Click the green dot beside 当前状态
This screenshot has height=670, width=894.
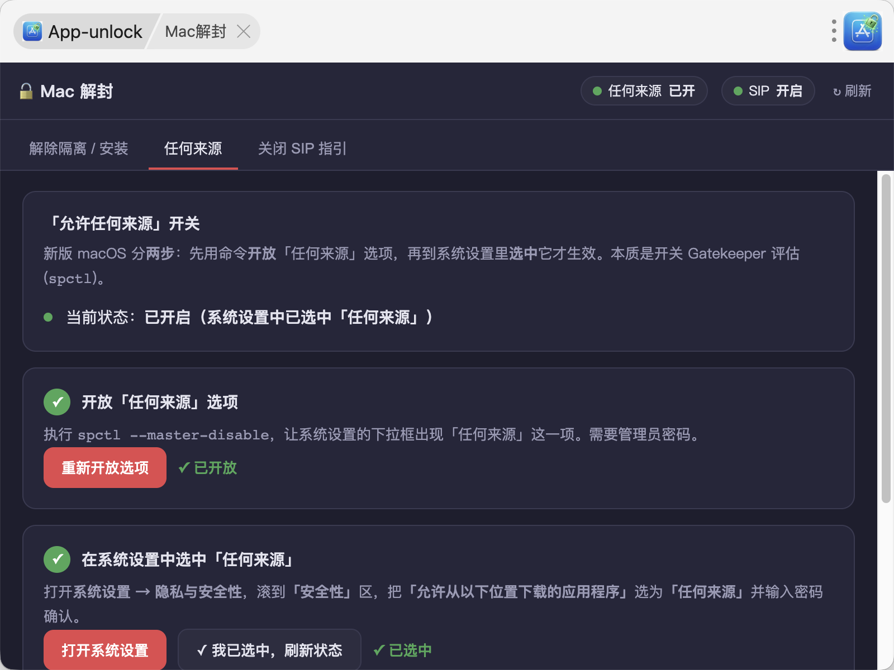[48, 317]
